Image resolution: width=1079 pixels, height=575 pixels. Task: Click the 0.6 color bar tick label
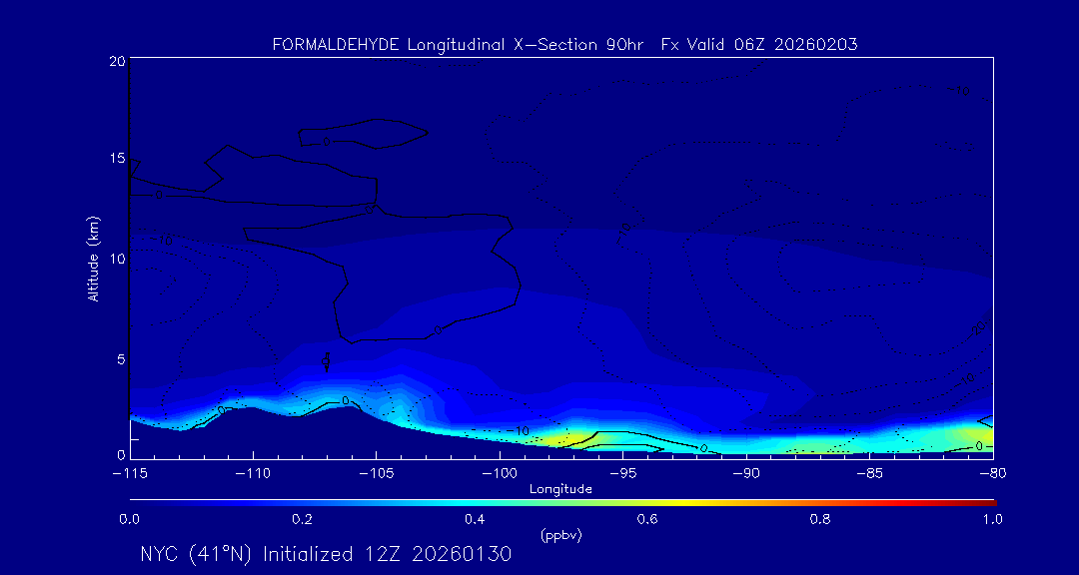pyautogui.click(x=647, y=519)
